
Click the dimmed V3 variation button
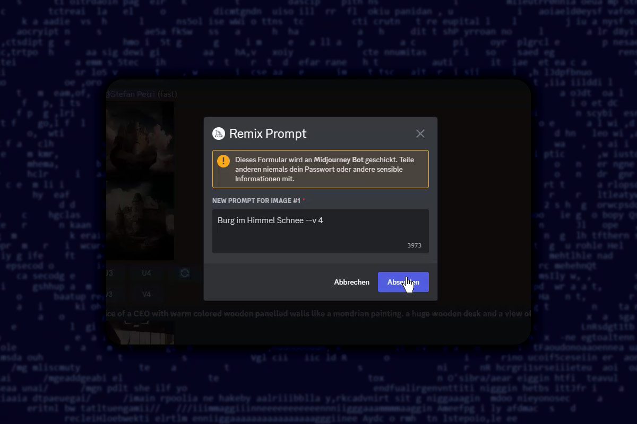pos(109,294)
